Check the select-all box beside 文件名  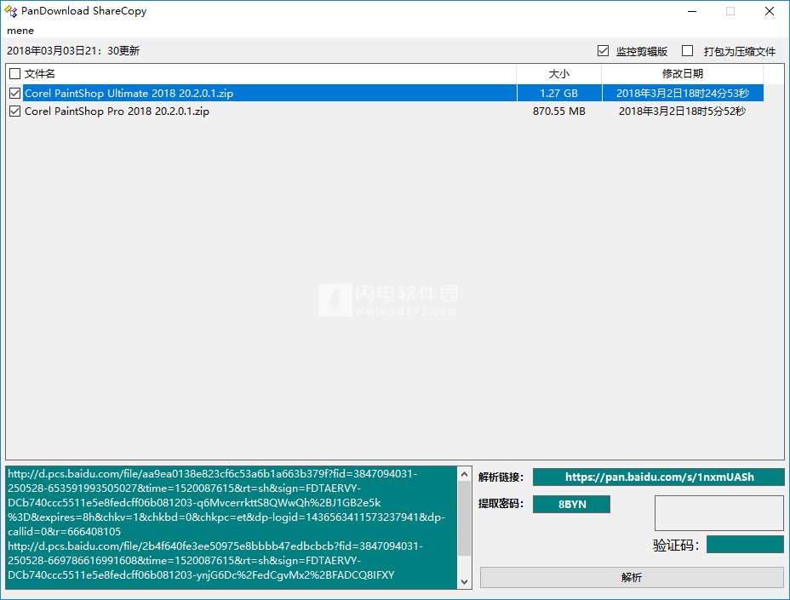click(15, 74)
